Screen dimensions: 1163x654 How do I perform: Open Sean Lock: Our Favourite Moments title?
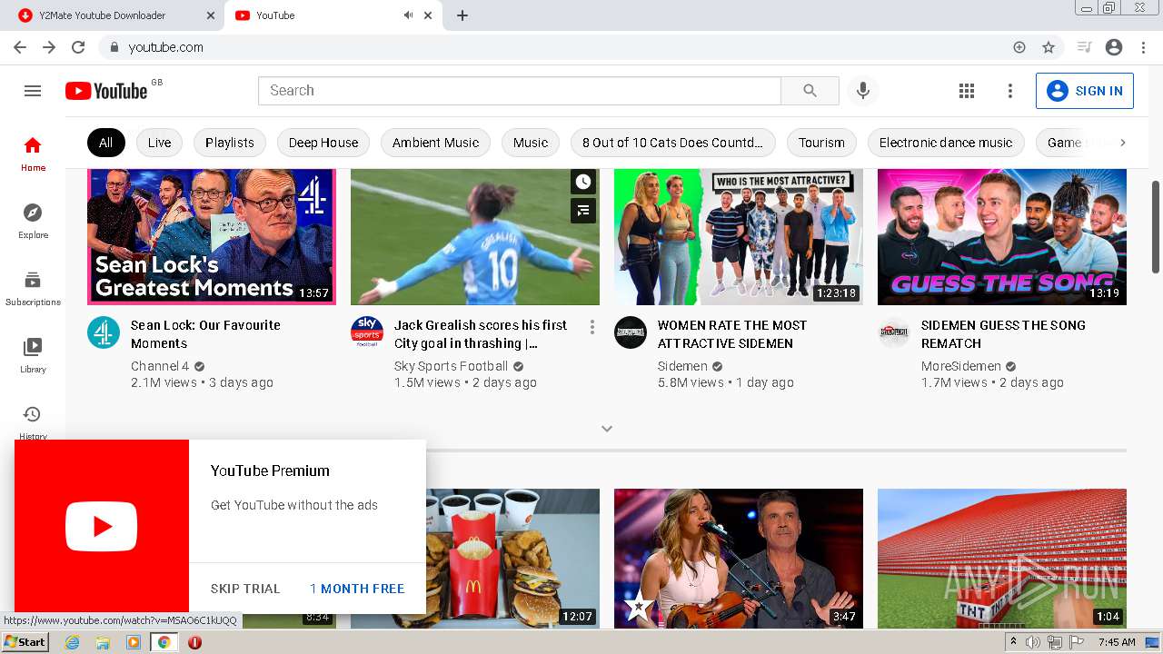pyautogui.click(x=205, y=334)
